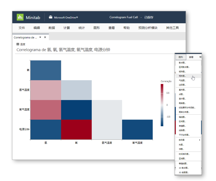Close the Correlograma tab
Viewport: 216px width, 181px height.
click(45, 37)
